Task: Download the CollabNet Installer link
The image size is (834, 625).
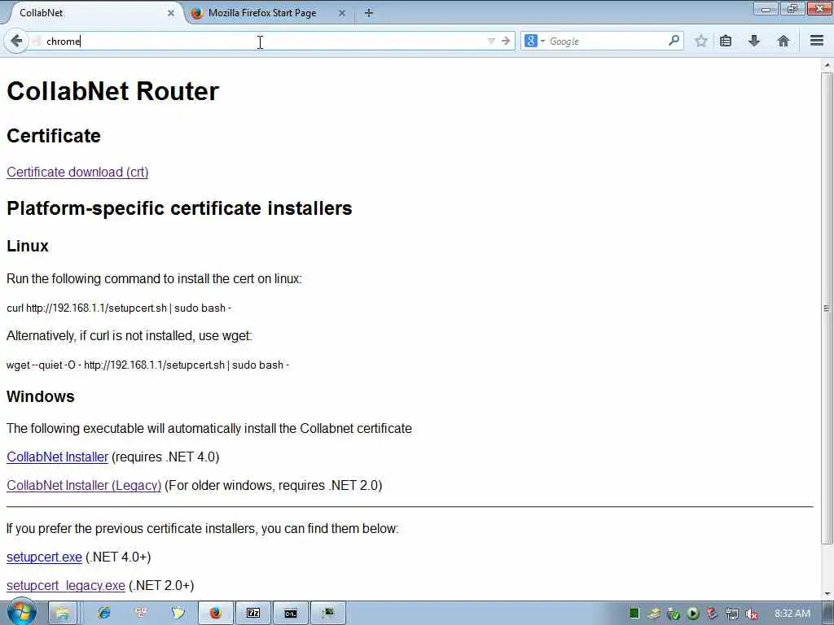Action: 58,457
